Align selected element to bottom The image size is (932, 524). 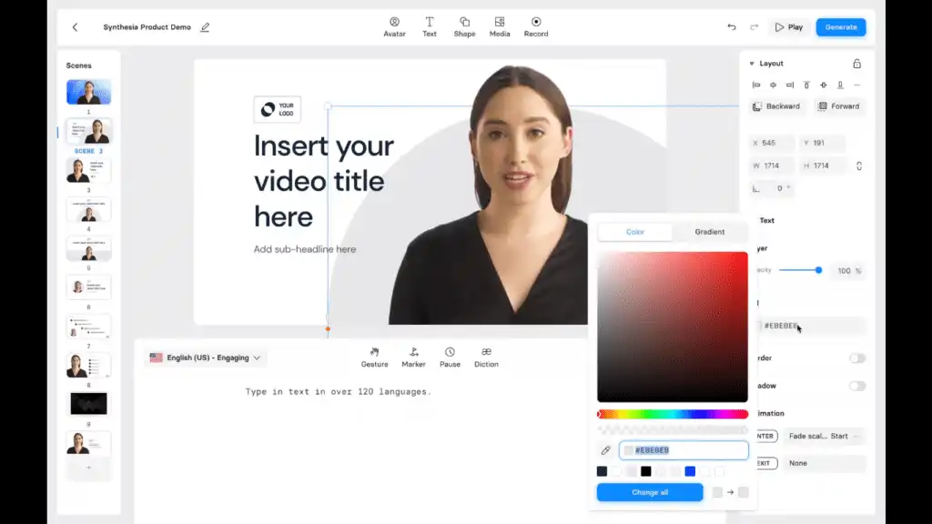pos(840,85)
